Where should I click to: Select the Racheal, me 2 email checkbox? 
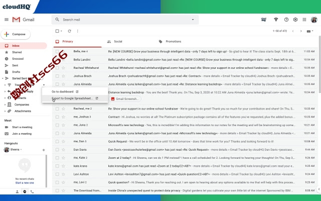57,109
